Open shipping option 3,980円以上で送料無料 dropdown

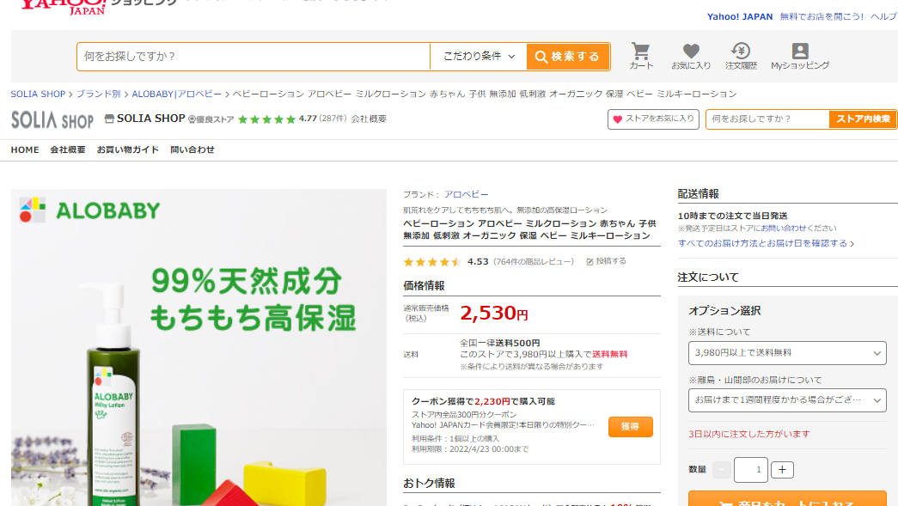click(787, 353)
